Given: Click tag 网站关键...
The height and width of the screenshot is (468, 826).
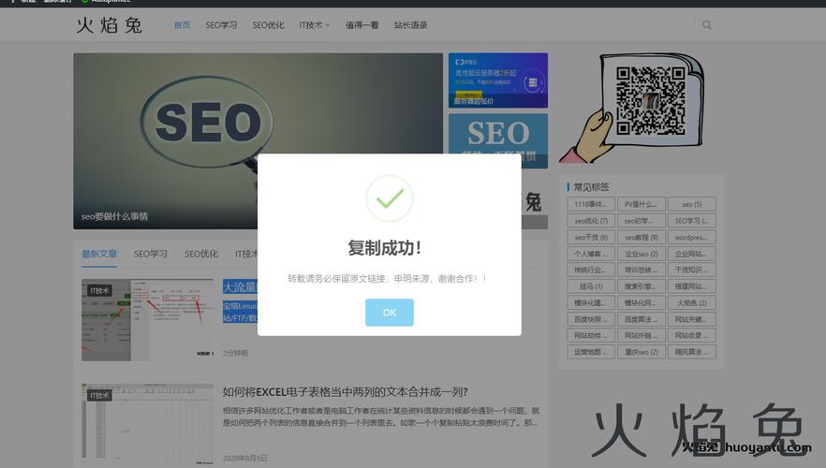Looking at the screenshot, I should [692, 319].
